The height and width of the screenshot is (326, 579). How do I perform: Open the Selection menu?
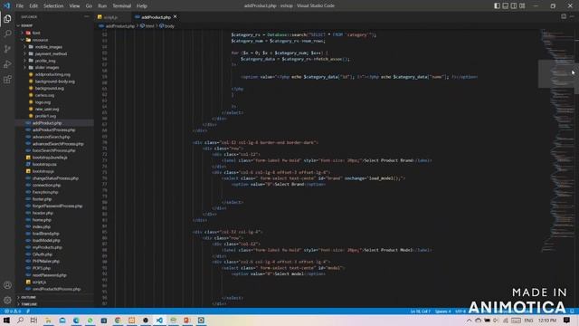(53, 6)
